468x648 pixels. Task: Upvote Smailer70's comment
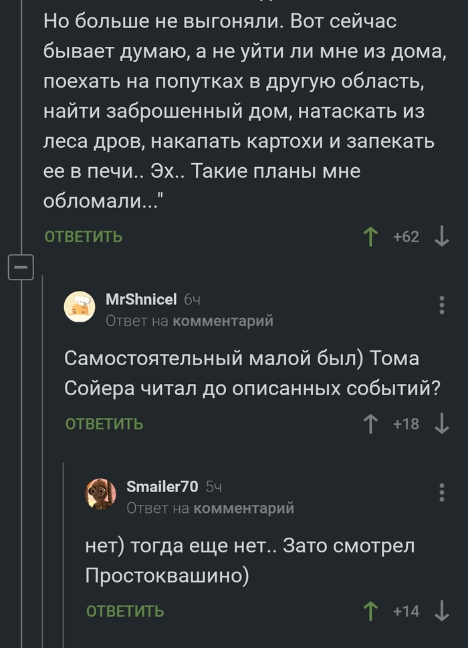(x=370, y=611)
